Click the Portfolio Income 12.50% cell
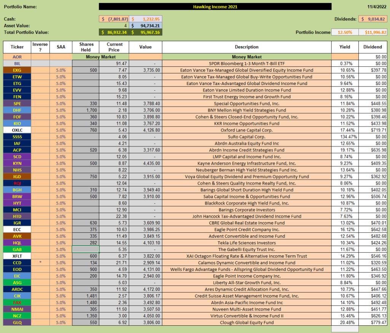Viewport: 390px width, 333px height. [345, 32]
